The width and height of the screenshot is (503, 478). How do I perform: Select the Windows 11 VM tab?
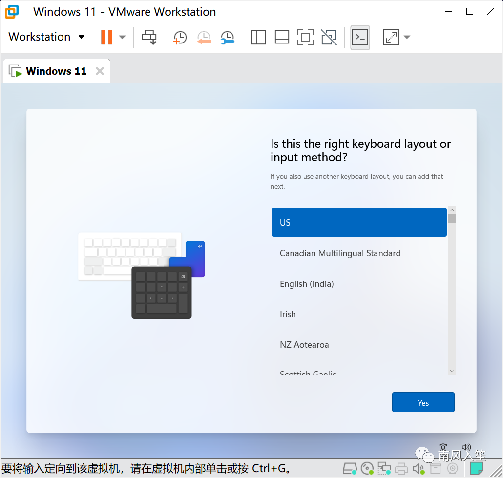(x=57, y=71)
